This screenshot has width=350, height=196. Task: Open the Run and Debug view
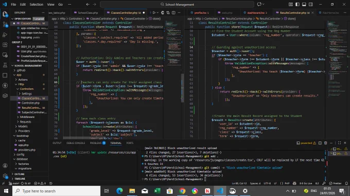click(x=5, y=35)
